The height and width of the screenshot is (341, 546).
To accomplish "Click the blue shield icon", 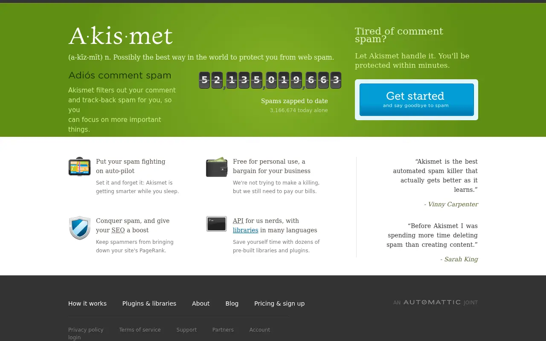I will coord(80,228).
